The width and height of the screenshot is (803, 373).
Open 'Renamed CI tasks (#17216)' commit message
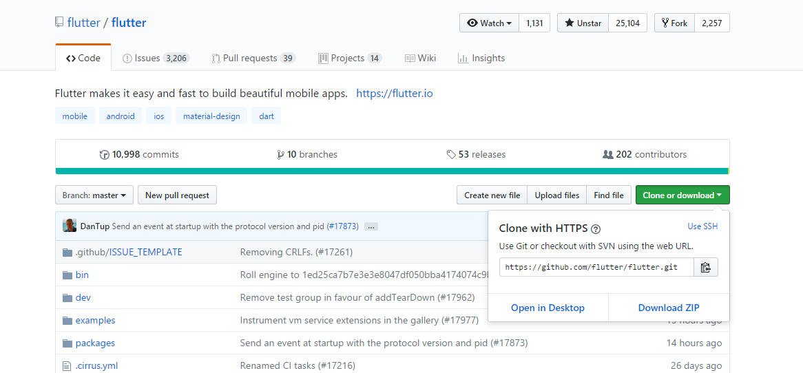[298, 366]
